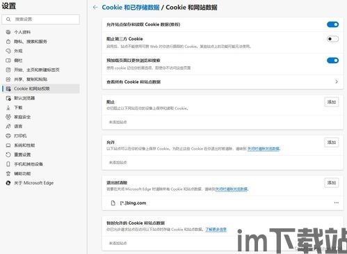Open 开始、主页和新建标签页 via its icon
This screenshot has height=254, width=347.
click(x=8, y=70)
